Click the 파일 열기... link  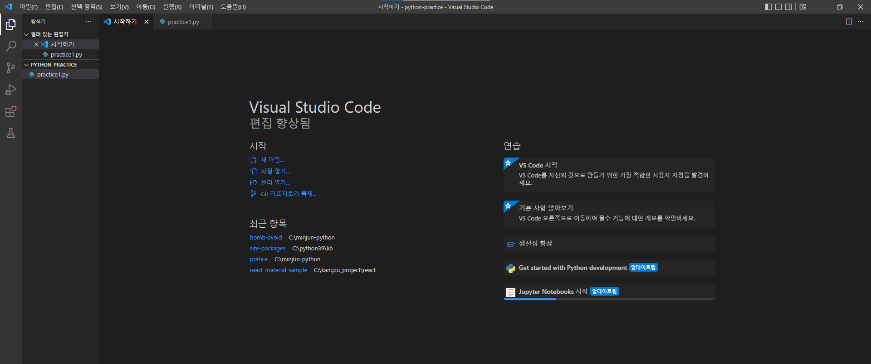point(275,171)
